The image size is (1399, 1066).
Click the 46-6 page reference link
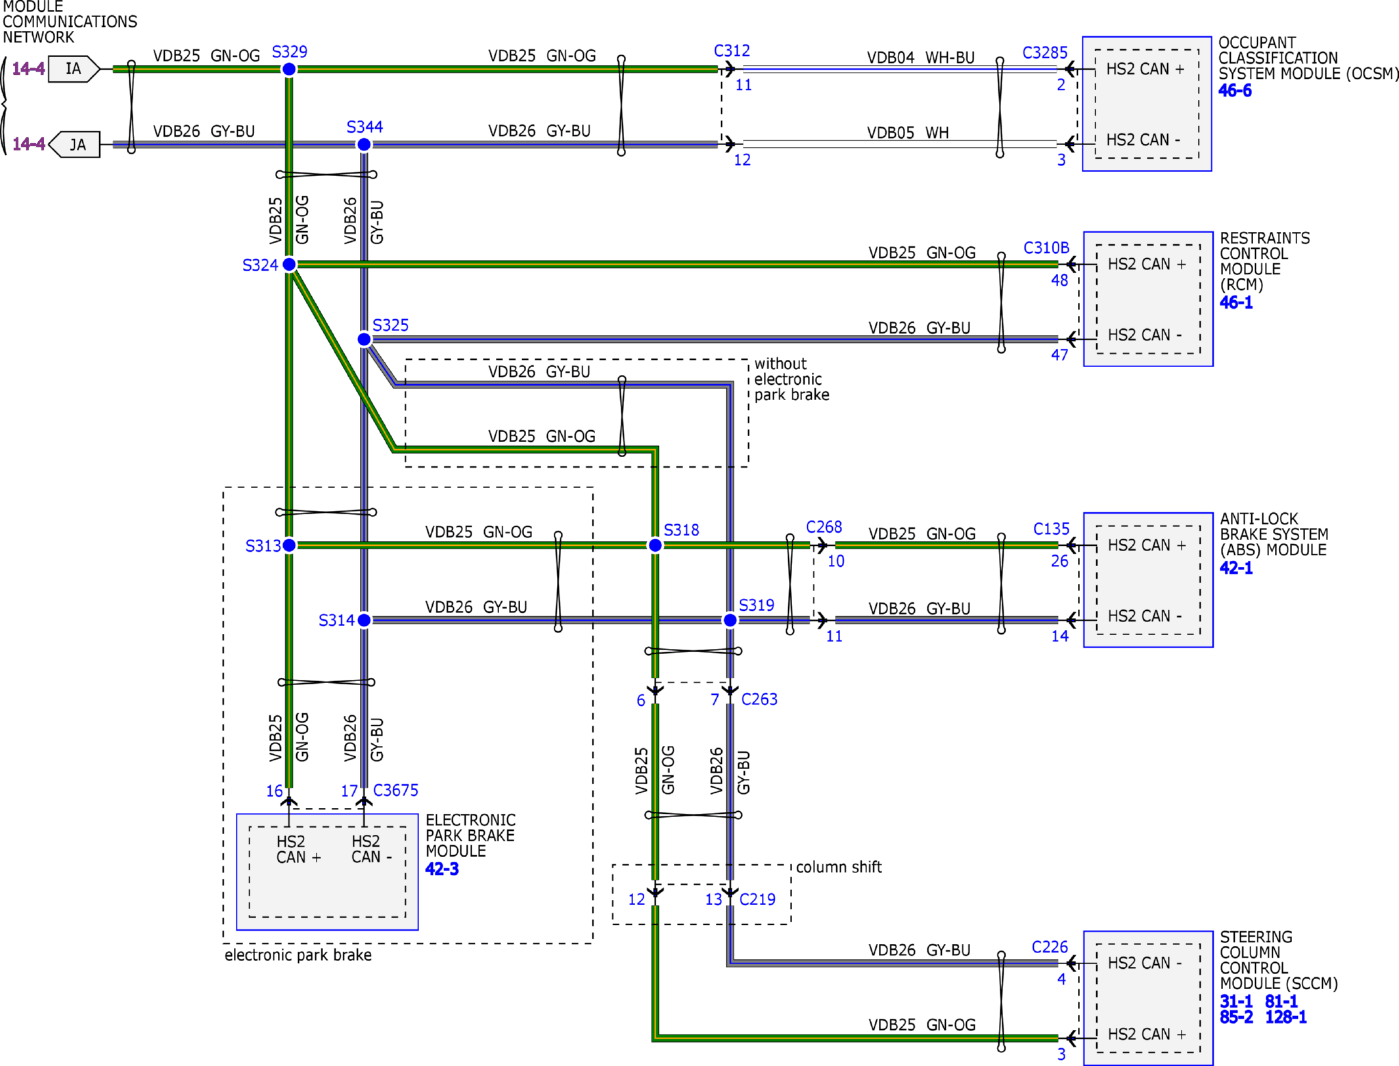1234,91
